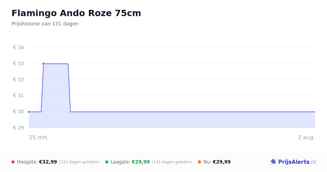Click the € 34 axis label
Screen dimensions: 327x172
pyautogui.click(x=19, y=48)
